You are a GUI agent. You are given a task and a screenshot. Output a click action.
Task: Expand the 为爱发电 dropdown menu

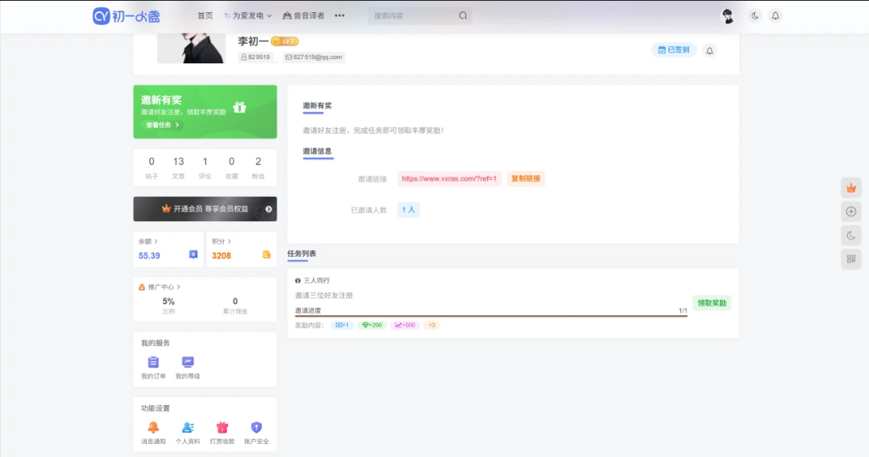pos(248,15)
